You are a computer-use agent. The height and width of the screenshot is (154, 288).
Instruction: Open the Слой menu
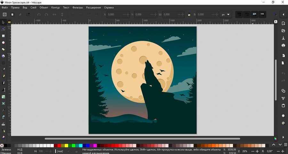tap(33, 8)
